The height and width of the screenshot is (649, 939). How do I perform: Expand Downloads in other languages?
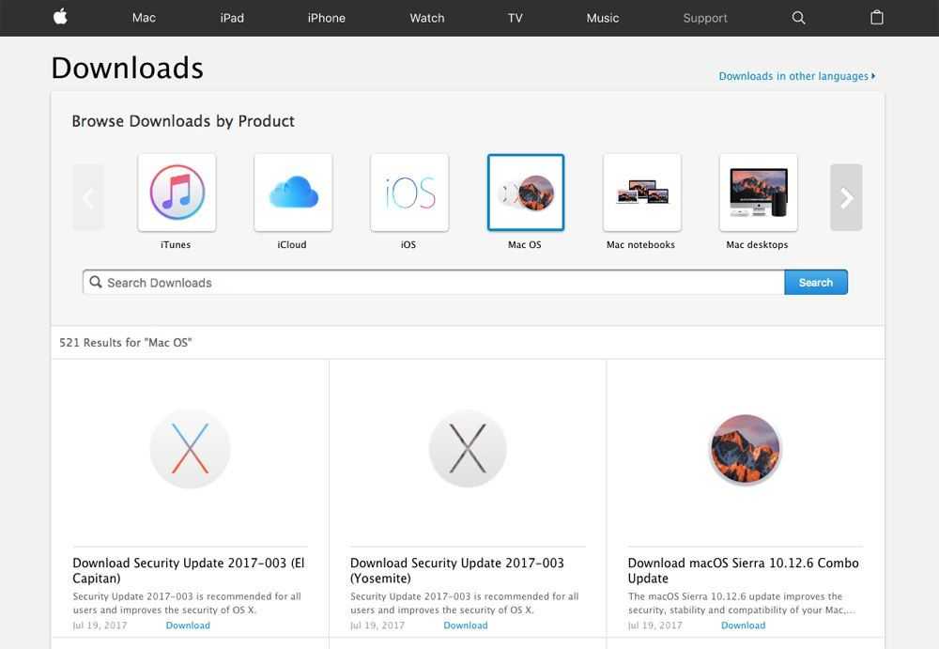(x=796, y=76)
